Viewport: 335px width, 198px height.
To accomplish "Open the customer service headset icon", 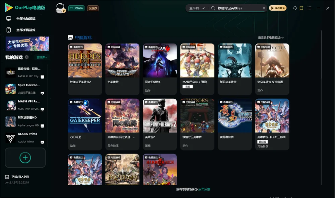I will pyautogui.click(x=295, y=8).
